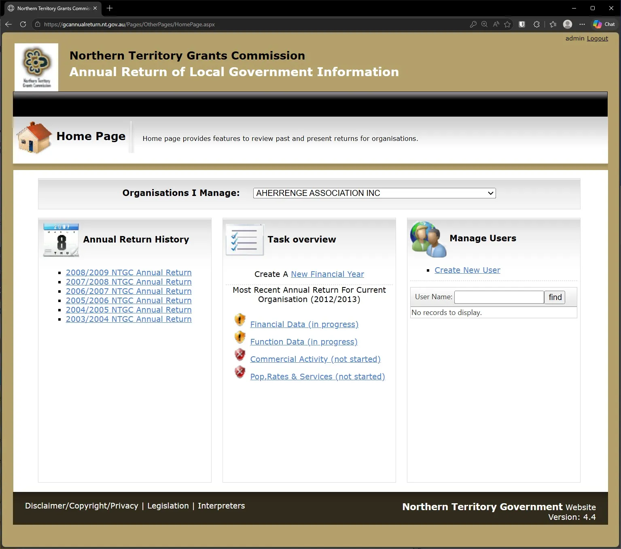This screenshot has height=549, width=621.
Task: Create a New Financial Year link
Action: [x=327, y=274]
